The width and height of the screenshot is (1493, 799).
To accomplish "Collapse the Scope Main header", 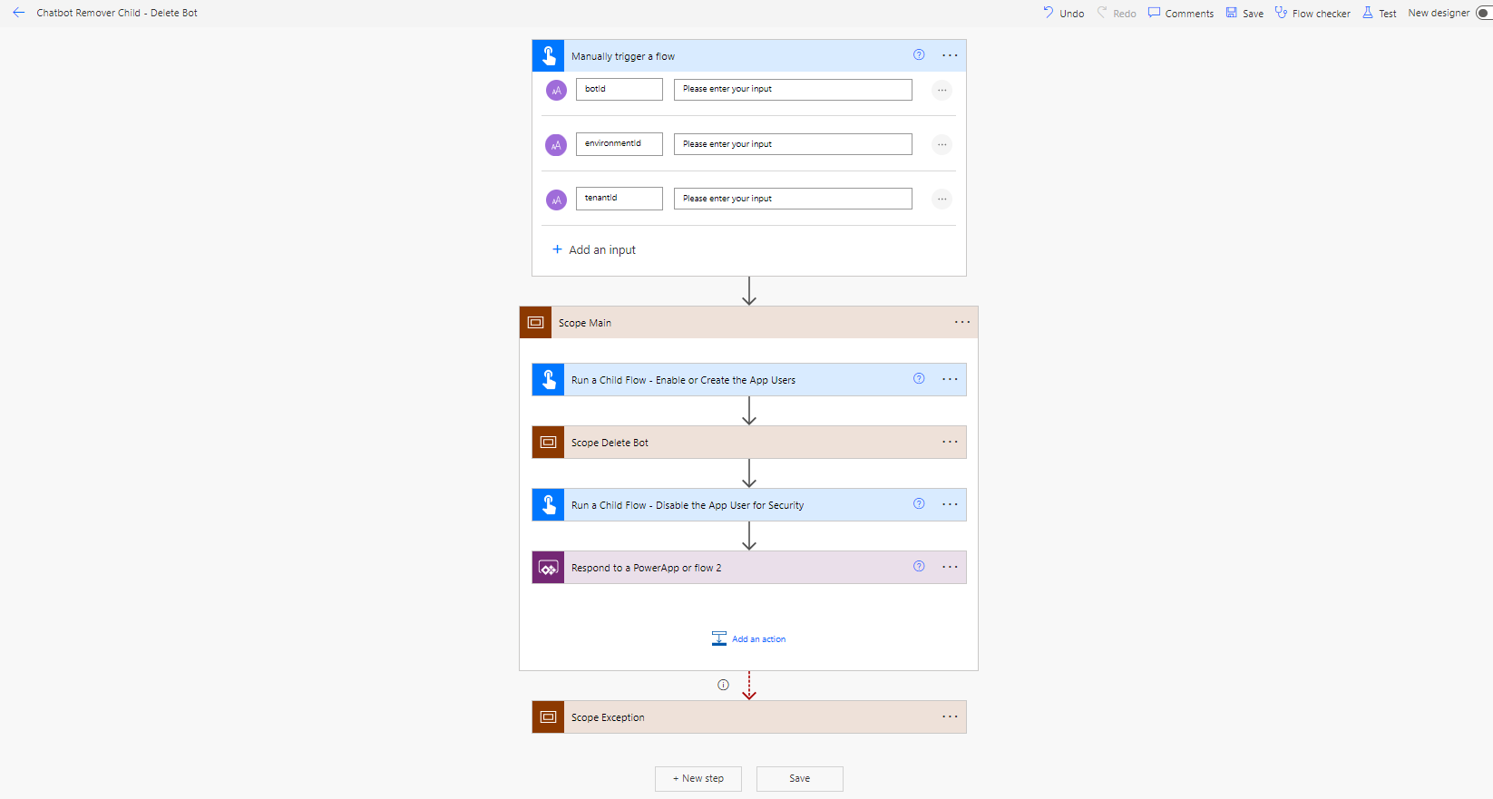I will point(748,322).
